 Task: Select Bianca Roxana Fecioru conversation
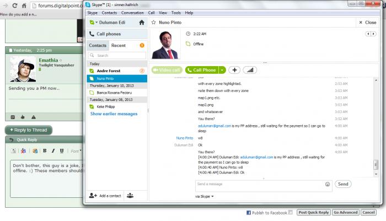point(117,93)
